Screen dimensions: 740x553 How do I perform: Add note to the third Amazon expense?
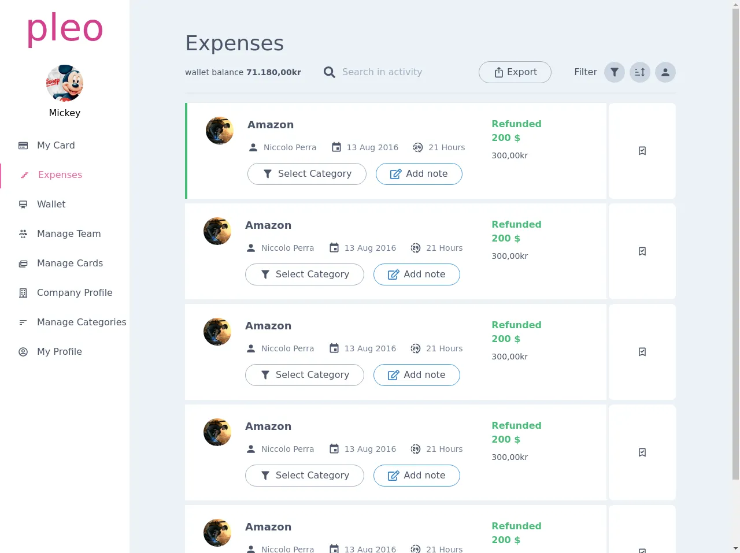point(417,375)
